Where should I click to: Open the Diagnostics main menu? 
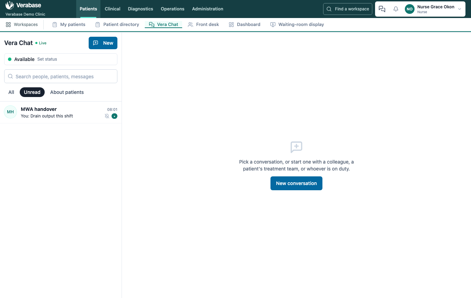coord(141,9)
